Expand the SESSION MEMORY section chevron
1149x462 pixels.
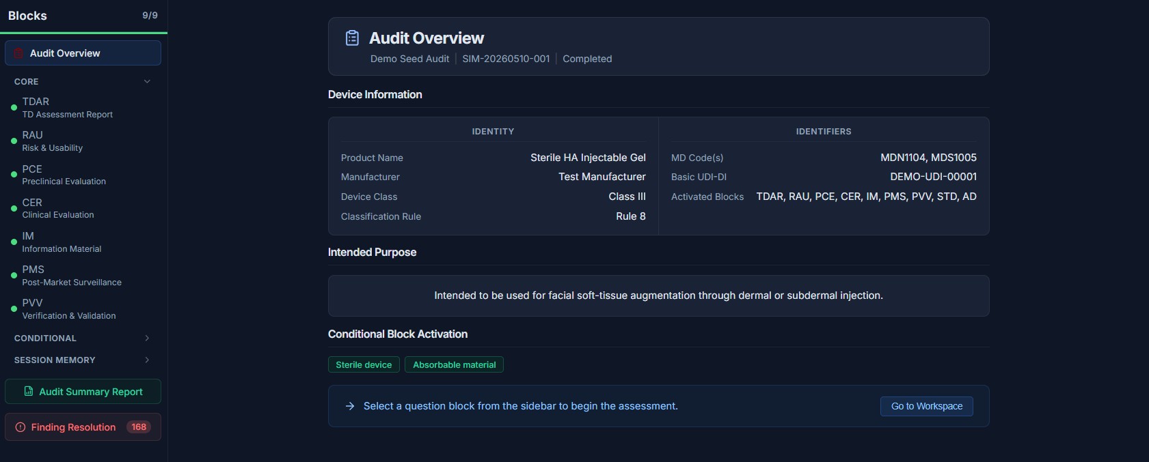pos(147,360)
